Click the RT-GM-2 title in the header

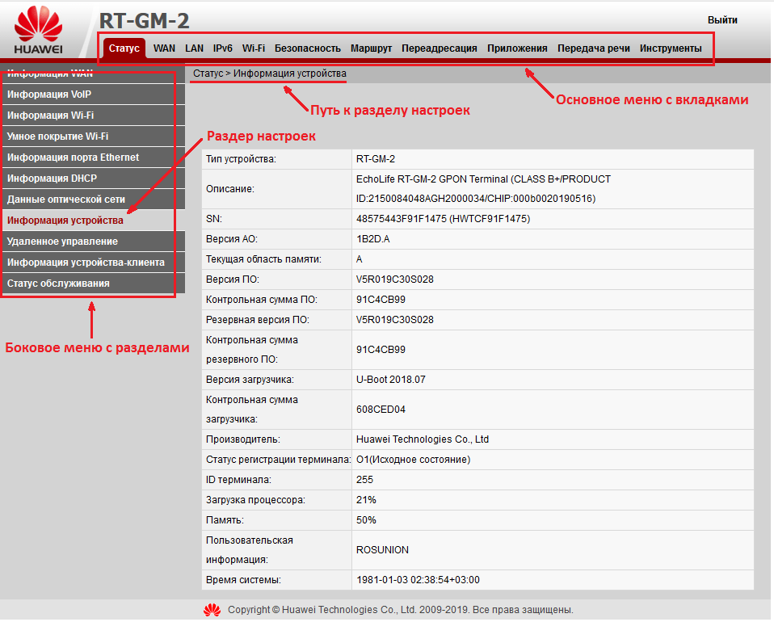coord(144,21)
